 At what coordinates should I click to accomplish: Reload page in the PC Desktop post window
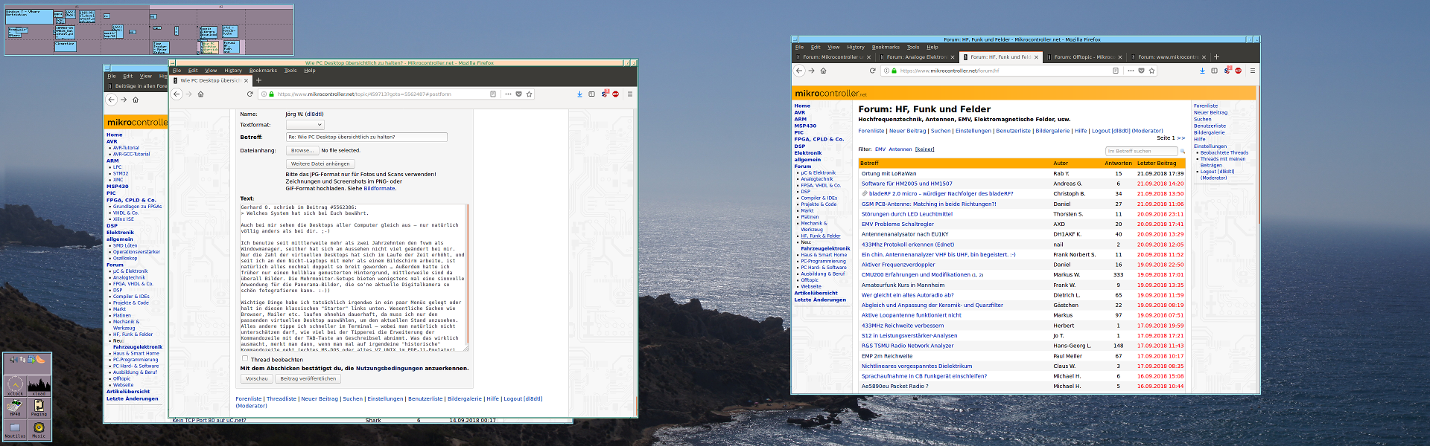pyautogui.click(x=250, y=94)
